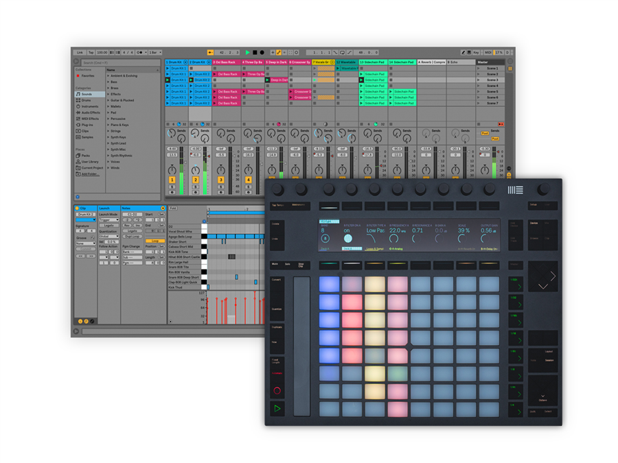Click the Tap tempo button
This screenshot has height=463, width=618.
[x=91, y=52]
